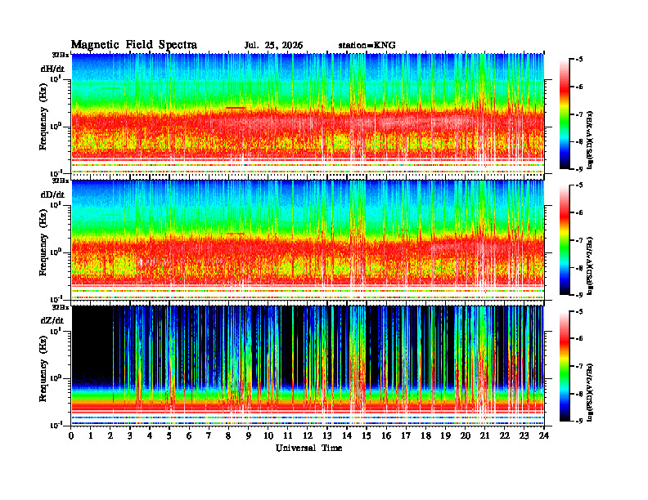Select the date text "Jul. 25, 2026"
Viewport: 648px width, 500px height.
273,46
